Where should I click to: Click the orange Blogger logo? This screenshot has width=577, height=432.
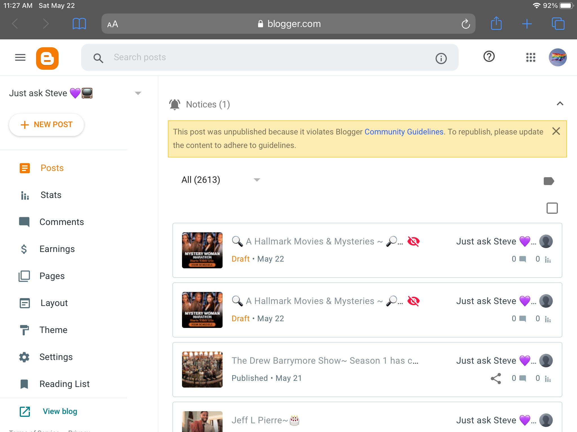click(x=47, y=58)
